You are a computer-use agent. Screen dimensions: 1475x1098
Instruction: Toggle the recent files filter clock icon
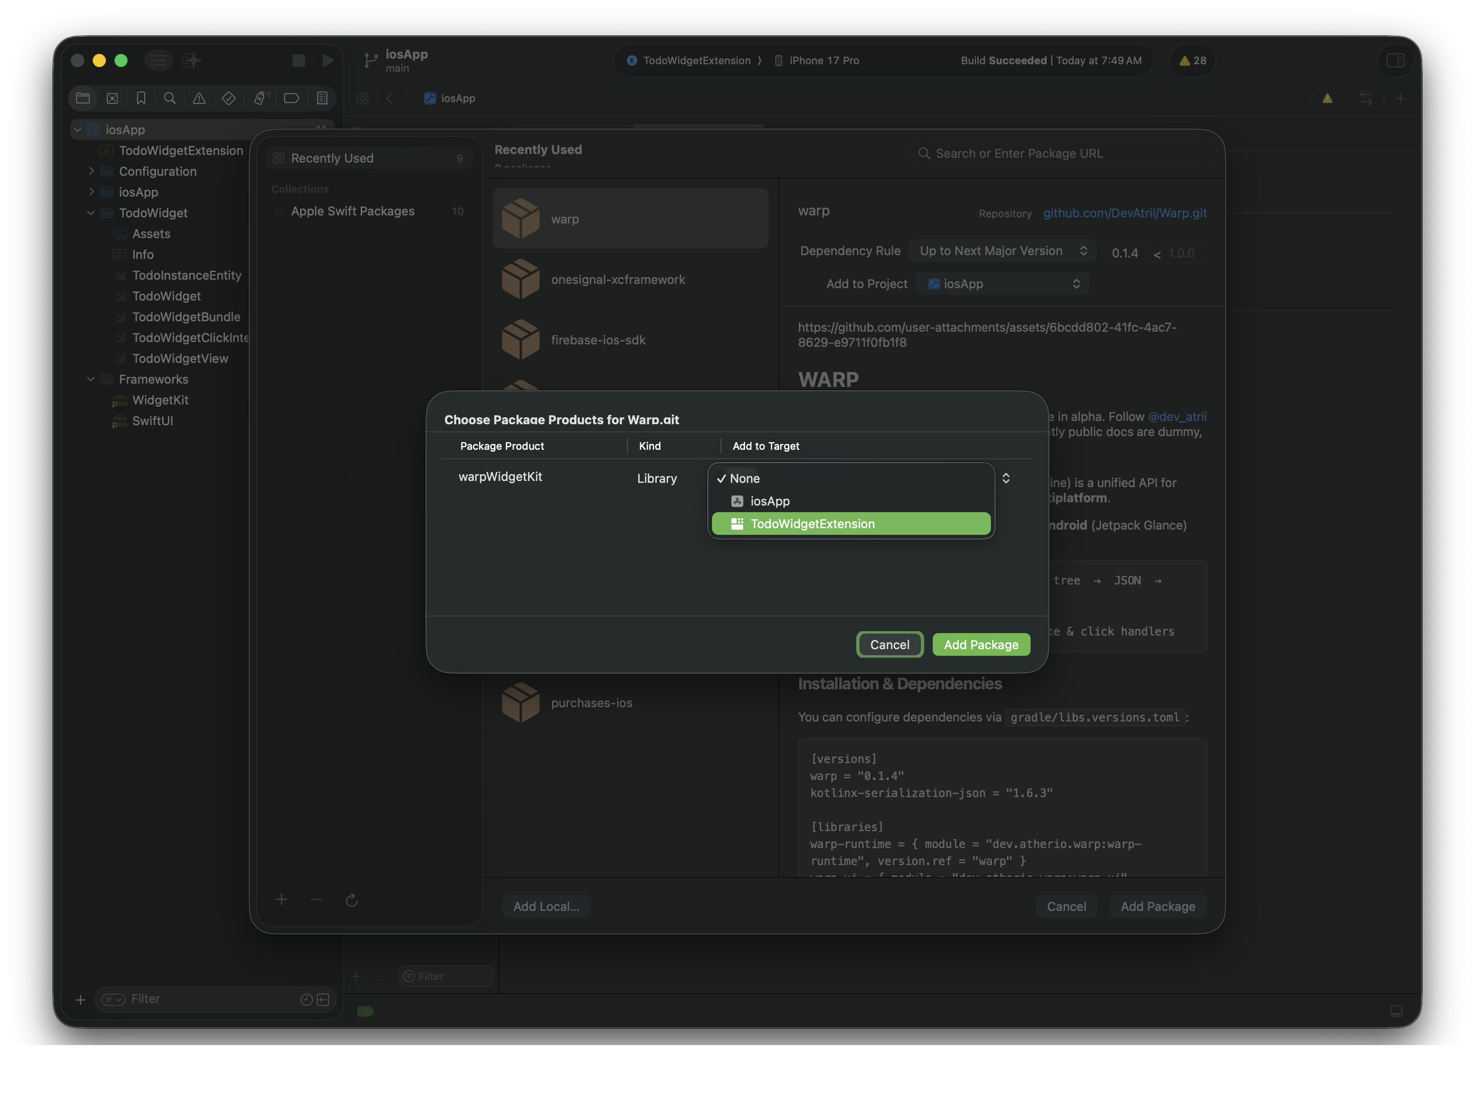tap(306, 1000)
